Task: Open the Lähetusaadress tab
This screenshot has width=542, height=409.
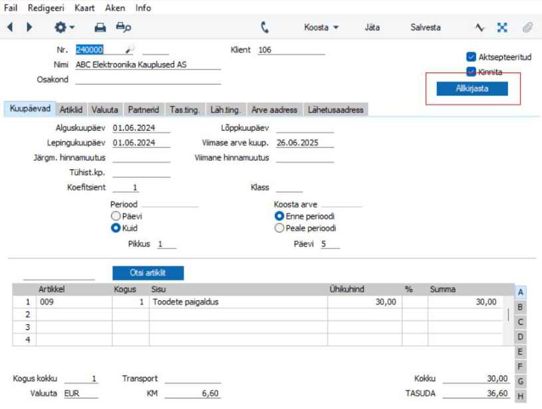Action: (336, 110)
